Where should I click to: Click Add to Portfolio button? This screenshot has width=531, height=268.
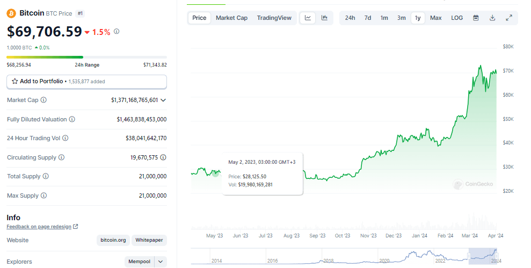coord(86,81)
